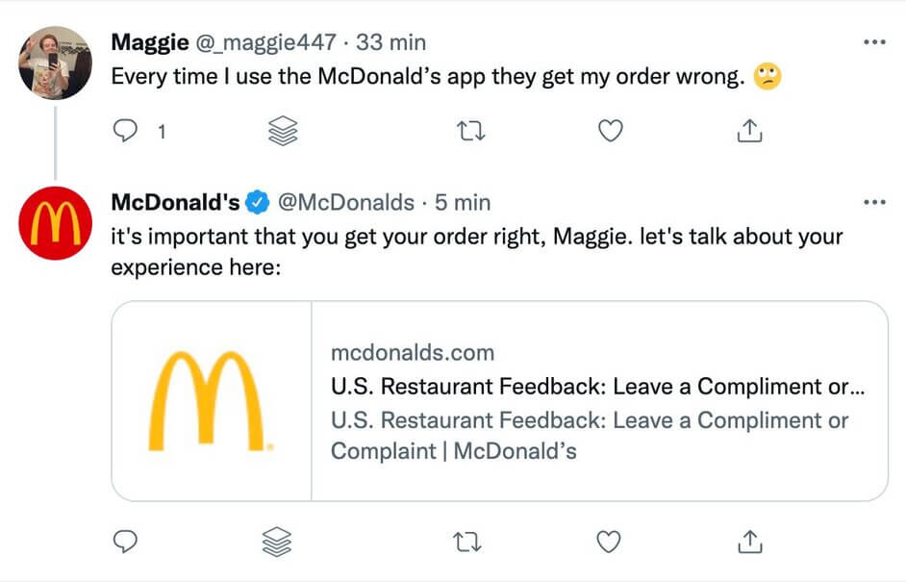Open Maggie's profile picture
The image size is (906, 582).
(x=56, y=63)
